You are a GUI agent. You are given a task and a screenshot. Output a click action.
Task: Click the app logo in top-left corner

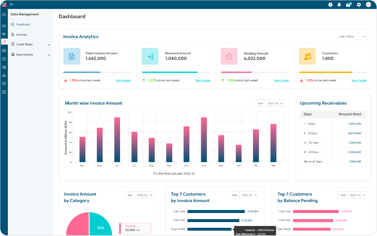4,4
